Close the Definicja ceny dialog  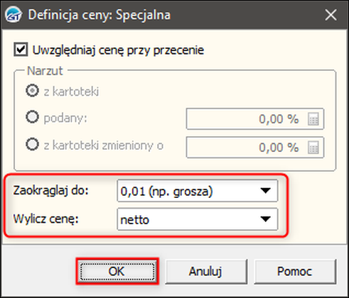[x=331, y=15]
